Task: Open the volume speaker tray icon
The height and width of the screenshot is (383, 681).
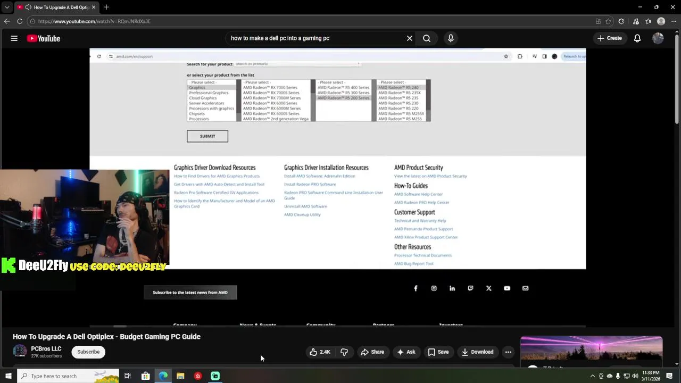Action: [635, 376]
